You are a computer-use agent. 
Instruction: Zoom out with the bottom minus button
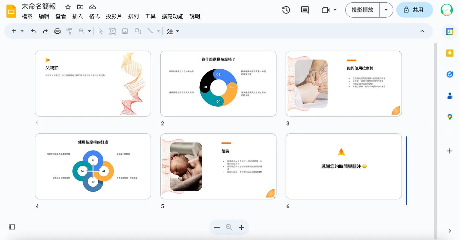click(217, 228)
